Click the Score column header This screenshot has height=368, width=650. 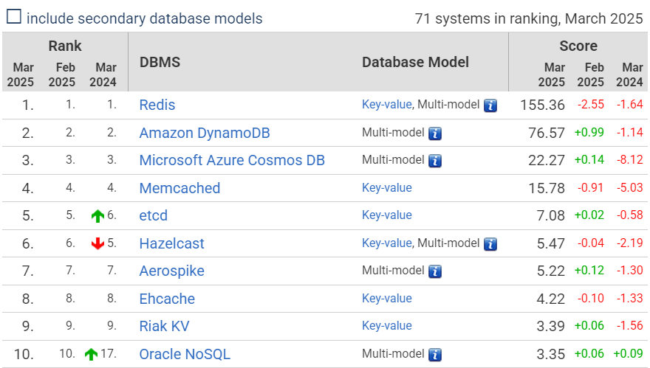coord(578,46)
